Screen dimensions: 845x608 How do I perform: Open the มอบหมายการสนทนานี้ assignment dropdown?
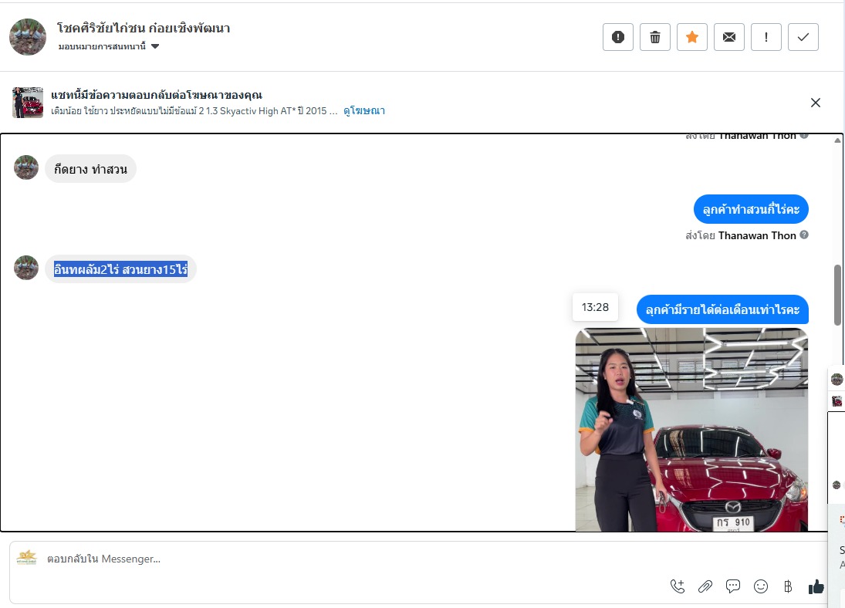pyautogui.click(x=109, y=46)
